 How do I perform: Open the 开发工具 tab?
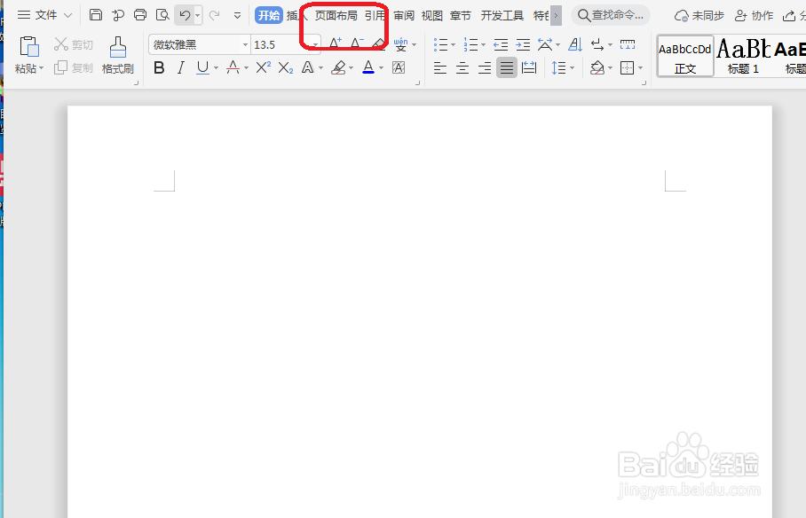[502, 15]
